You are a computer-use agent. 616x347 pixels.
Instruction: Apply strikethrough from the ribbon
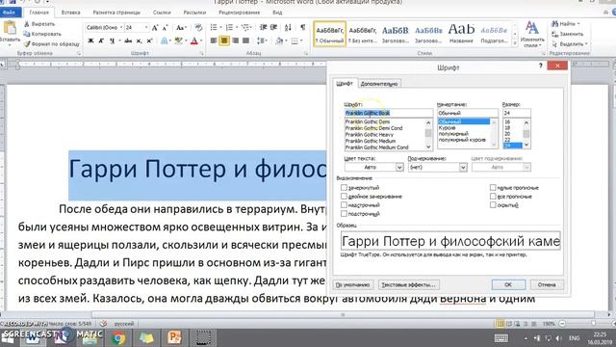[128, 40]
